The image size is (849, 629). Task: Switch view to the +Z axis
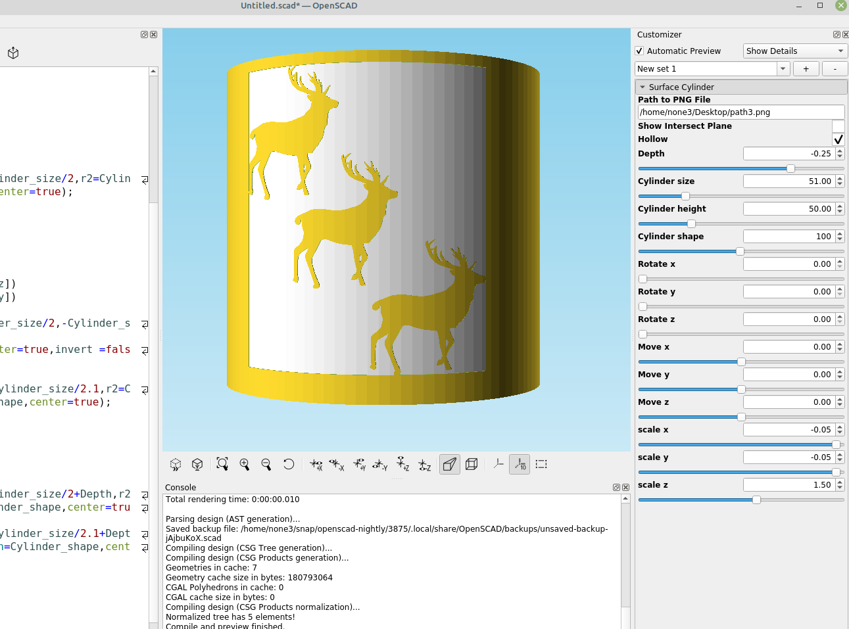(x=402, y=464)
